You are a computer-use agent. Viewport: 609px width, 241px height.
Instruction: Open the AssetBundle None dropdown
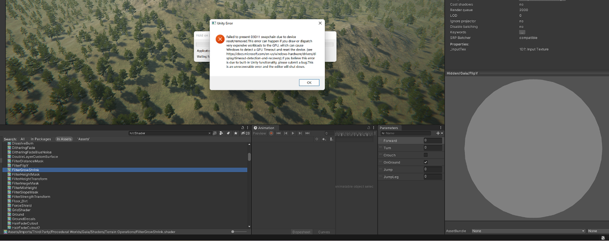[528, 231]
